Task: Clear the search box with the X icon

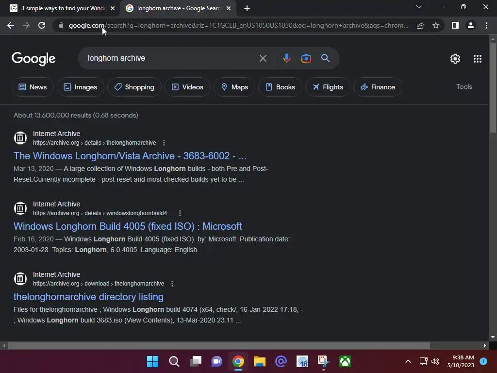Action: (263, 58)
